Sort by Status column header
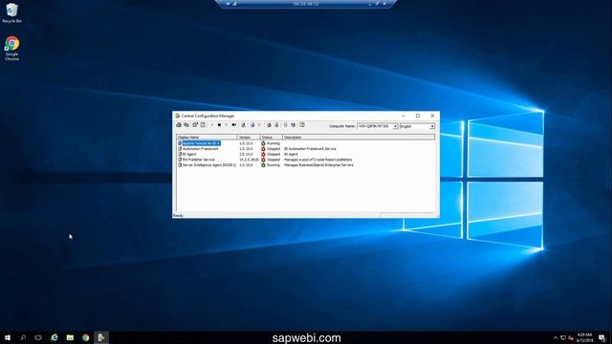The width and height of the screenshot is (612, 344). click(272, 138)
